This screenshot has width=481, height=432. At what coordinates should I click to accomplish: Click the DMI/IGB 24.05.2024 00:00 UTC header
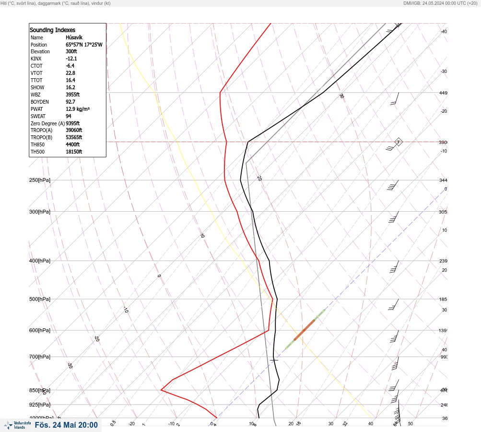point(440,3)
